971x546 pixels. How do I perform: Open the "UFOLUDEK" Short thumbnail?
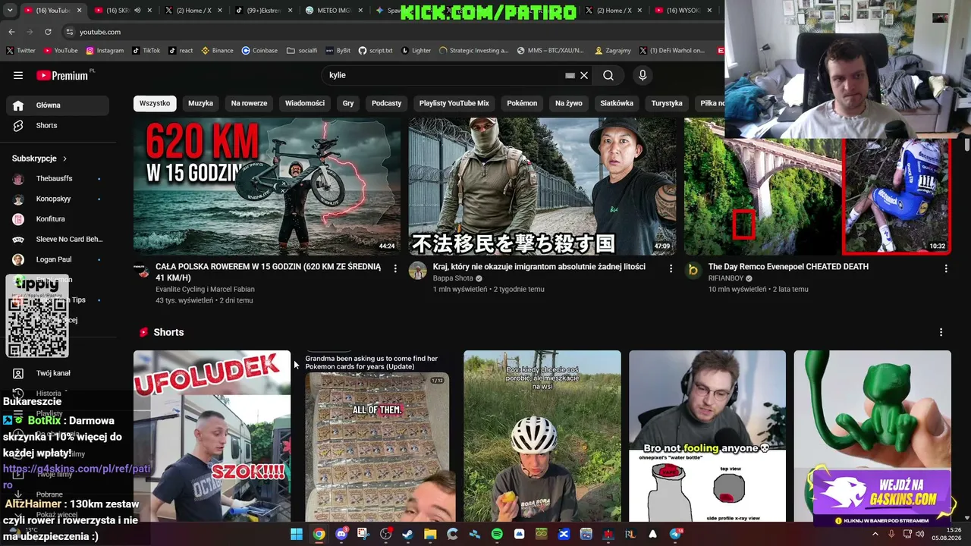coord(212,436)
